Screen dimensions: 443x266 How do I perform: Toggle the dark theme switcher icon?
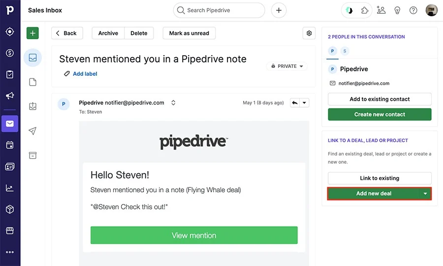(349, 10)
